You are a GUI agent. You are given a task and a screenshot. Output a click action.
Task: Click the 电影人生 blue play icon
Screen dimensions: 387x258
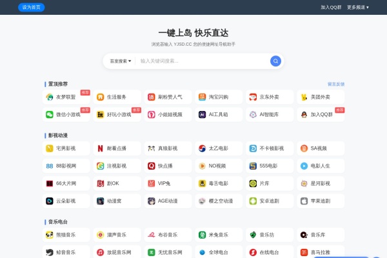pyautogui.click(x=304, y=166)
